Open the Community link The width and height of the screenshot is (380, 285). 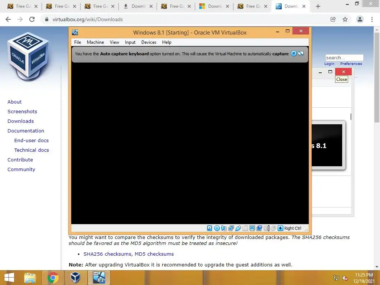pos(21,169)
